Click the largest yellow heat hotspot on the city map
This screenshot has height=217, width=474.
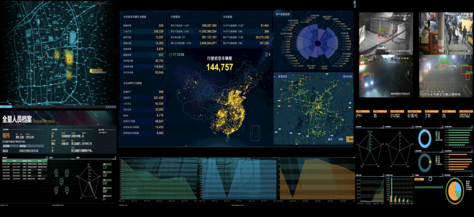69,56
